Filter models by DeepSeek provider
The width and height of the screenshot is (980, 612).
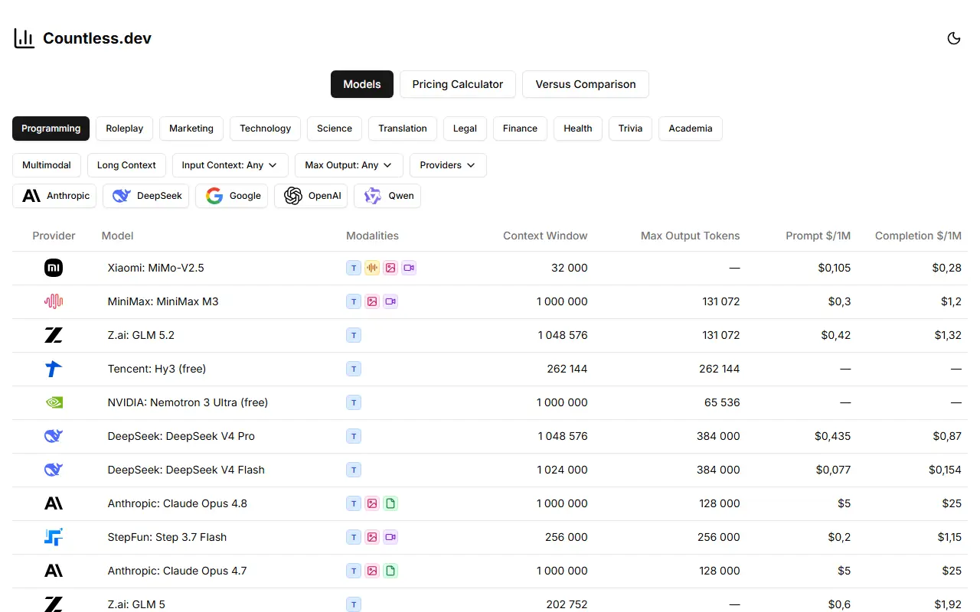145,196
